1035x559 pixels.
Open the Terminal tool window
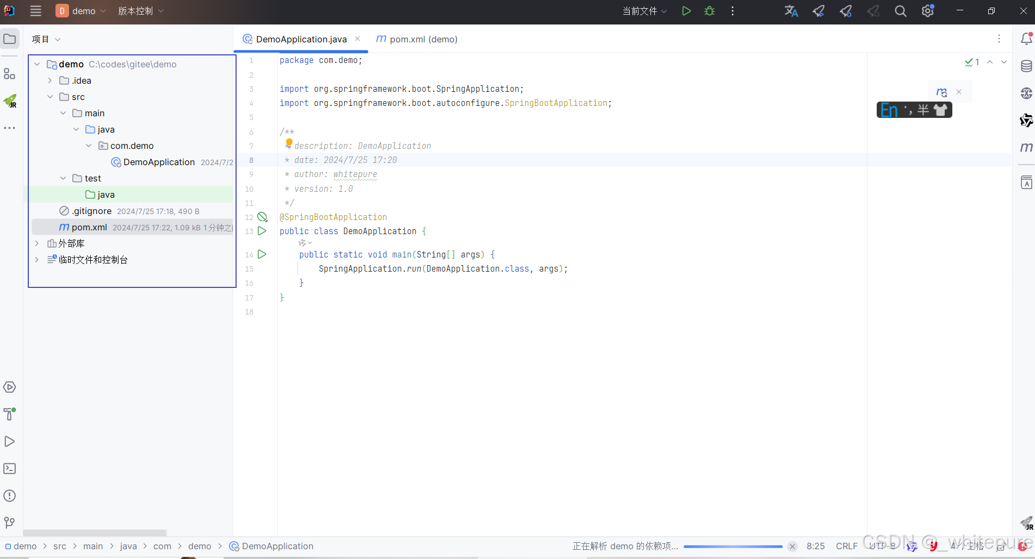pos(10,469)
